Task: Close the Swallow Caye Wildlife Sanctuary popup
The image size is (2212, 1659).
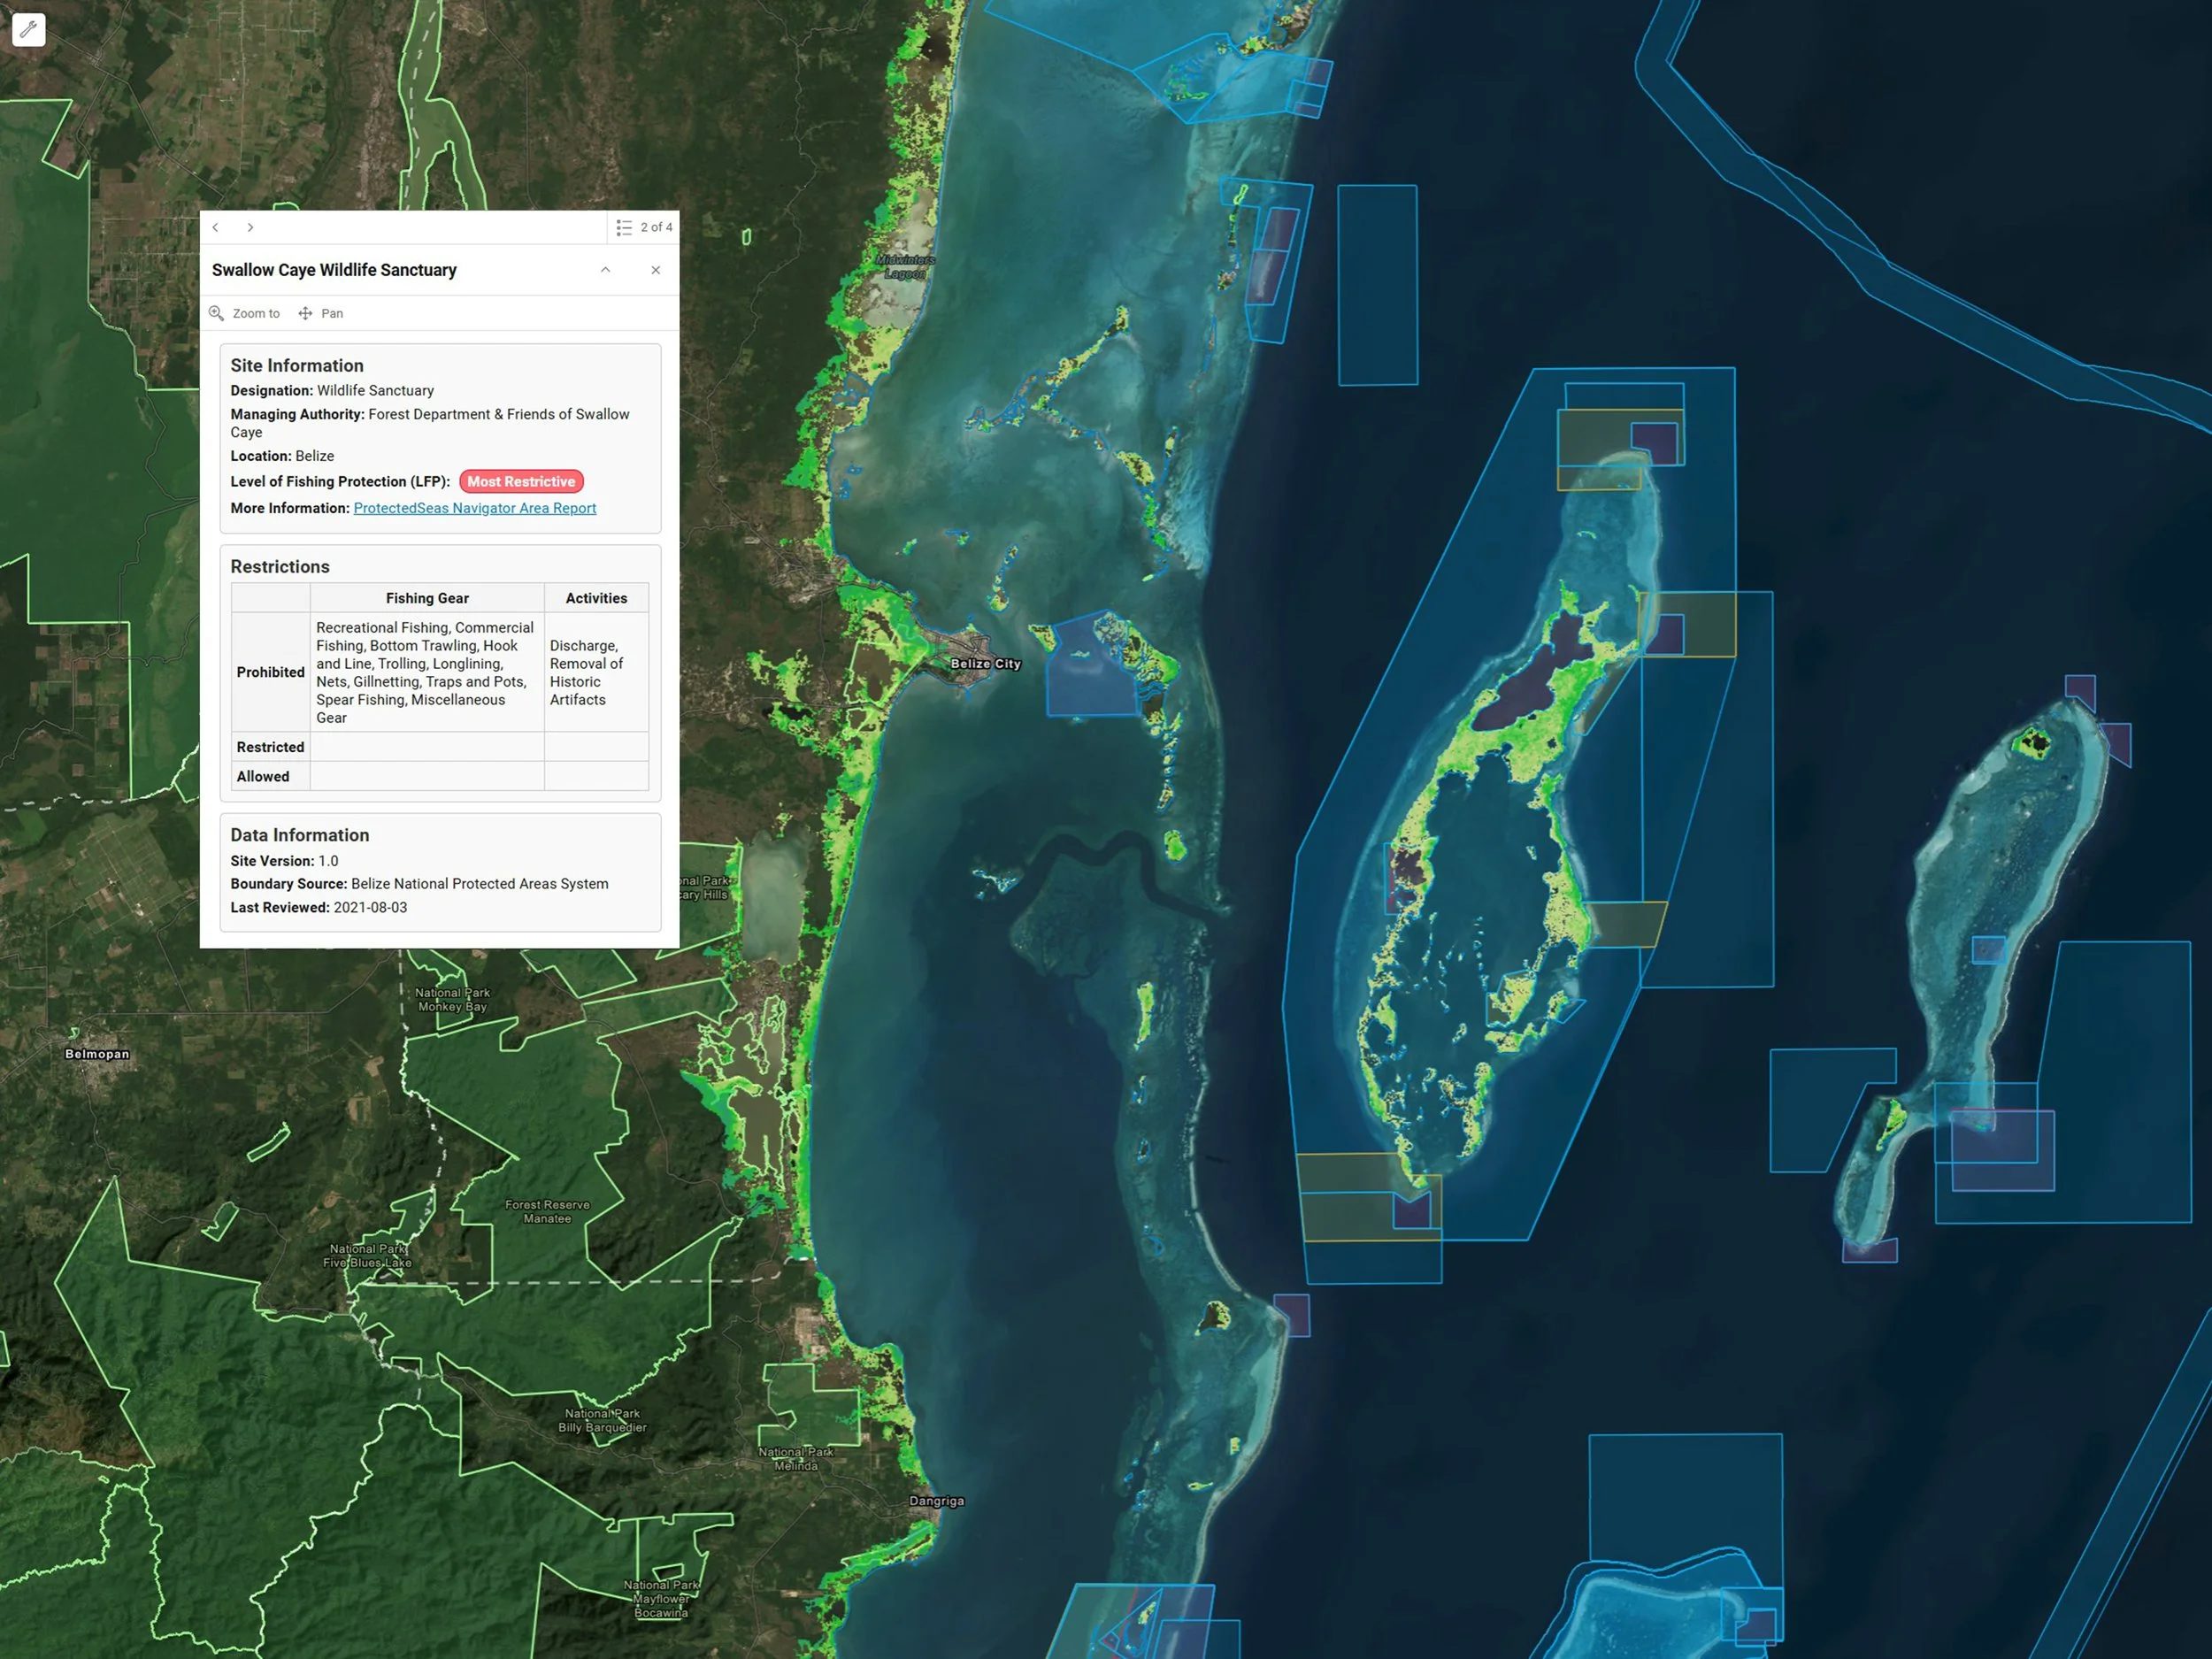Action: click(655, 270)
